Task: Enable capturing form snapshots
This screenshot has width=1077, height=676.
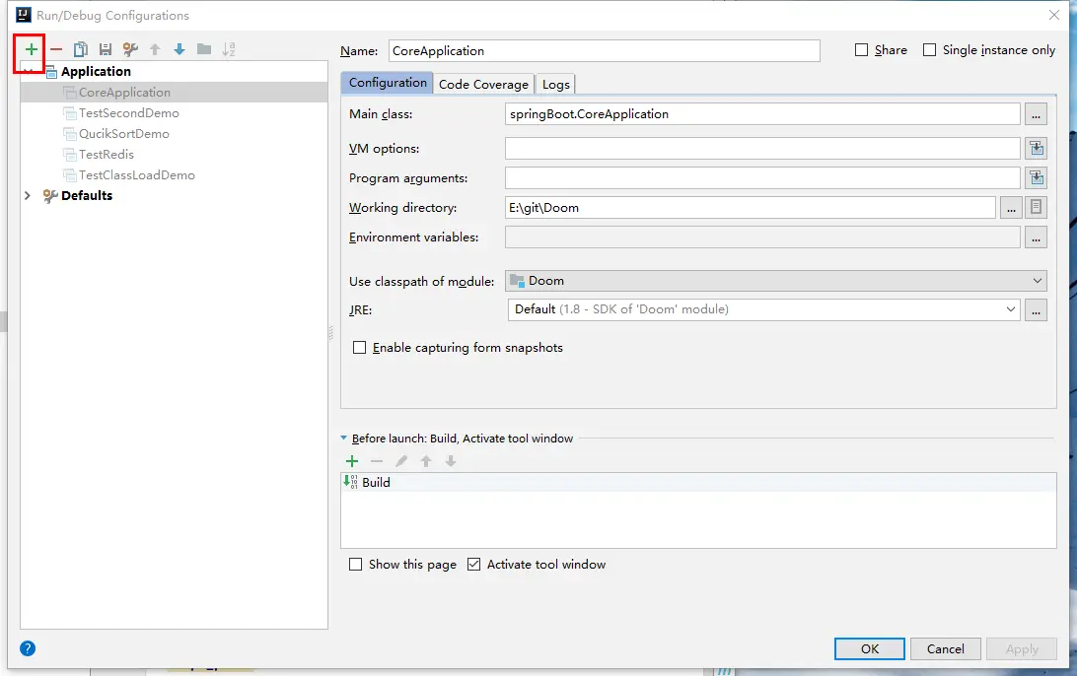Action: pos(359,347)
